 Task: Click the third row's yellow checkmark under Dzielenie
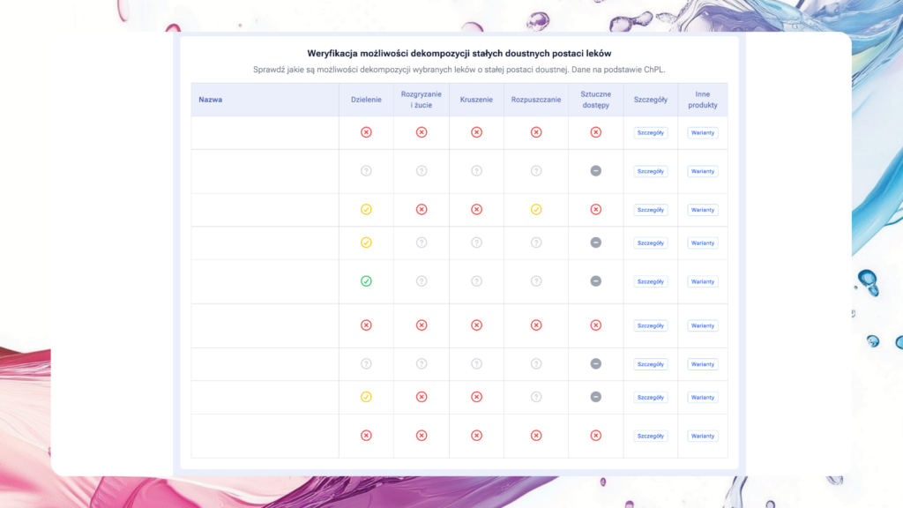pyautogui.click(x=366, y=210)
